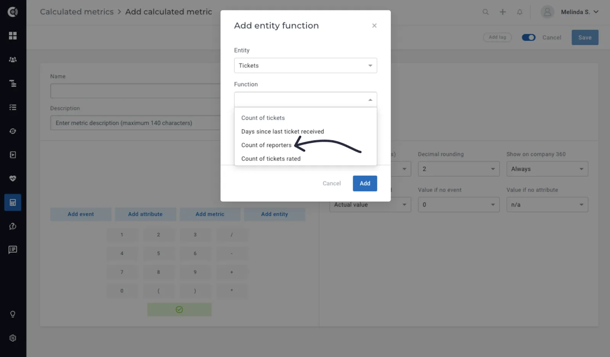Click the Calculated metrics breadcrumb link
This screenshot has height=357, width=610.
pyautogui.click(x=77, y=12)
